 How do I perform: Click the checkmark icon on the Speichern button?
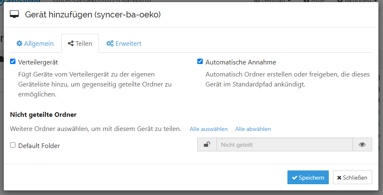pyautogui.click(x=295, y=178)
